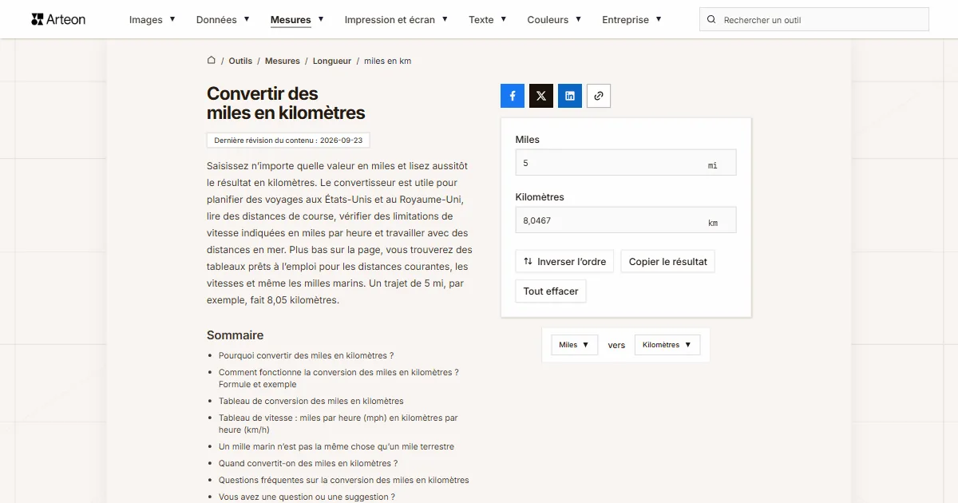Click the search magnifier icon
Viewport: 958px width, 503px height.
tap(711, 20)
